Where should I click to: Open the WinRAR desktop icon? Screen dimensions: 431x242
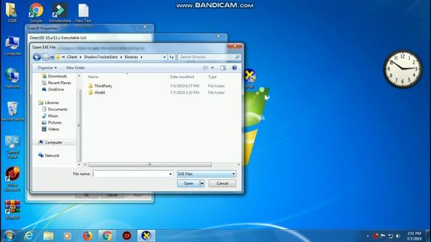(x=13, y=210)
